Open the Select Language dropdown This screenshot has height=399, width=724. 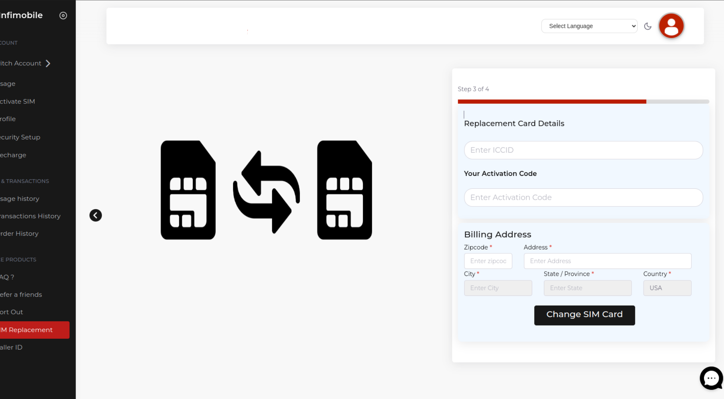(x=589, y=26)
